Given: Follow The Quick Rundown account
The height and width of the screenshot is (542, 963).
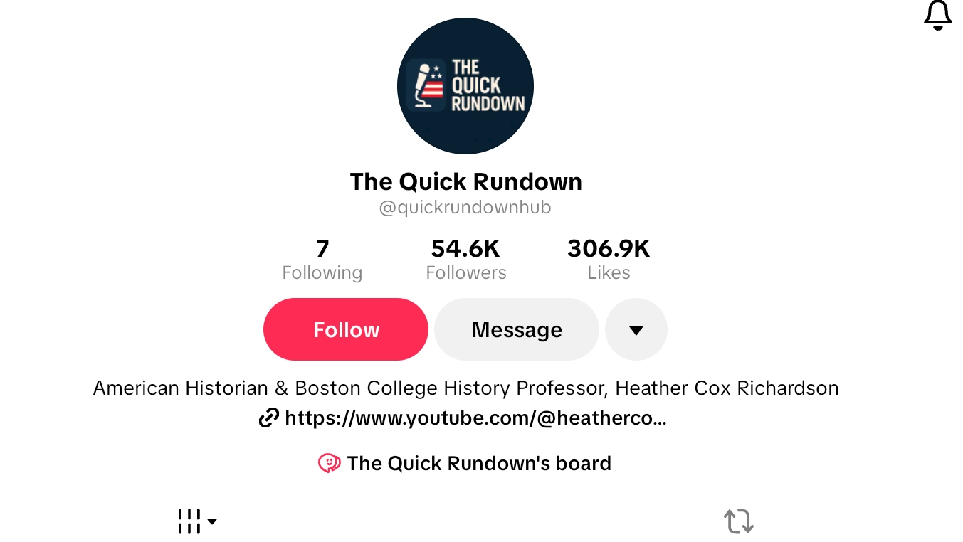Looking at the screenshot, I should tap(346, 329).
